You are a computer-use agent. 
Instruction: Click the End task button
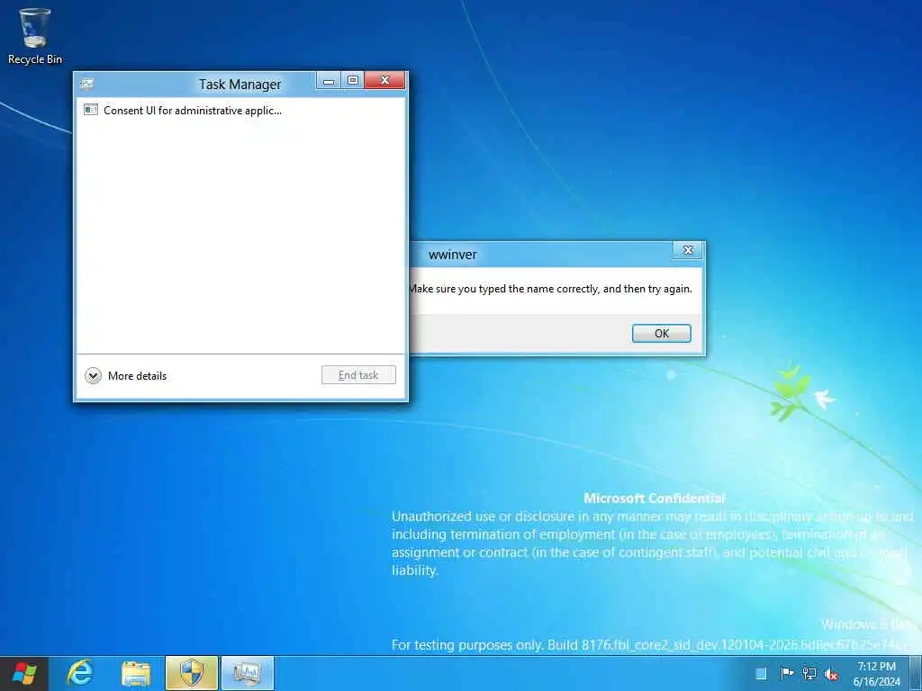coord(358,375)
